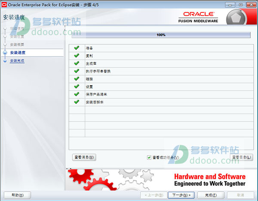Click the green checkmark beside 设置

(x=77, y=87)
